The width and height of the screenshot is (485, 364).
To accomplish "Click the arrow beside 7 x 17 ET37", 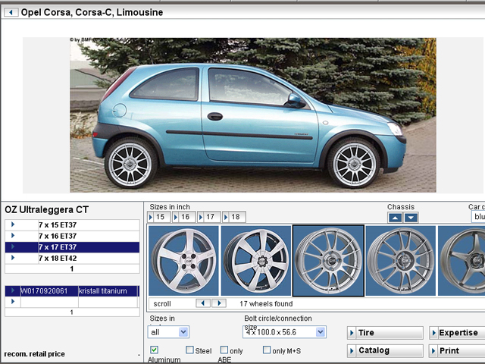I will [13, 246].
